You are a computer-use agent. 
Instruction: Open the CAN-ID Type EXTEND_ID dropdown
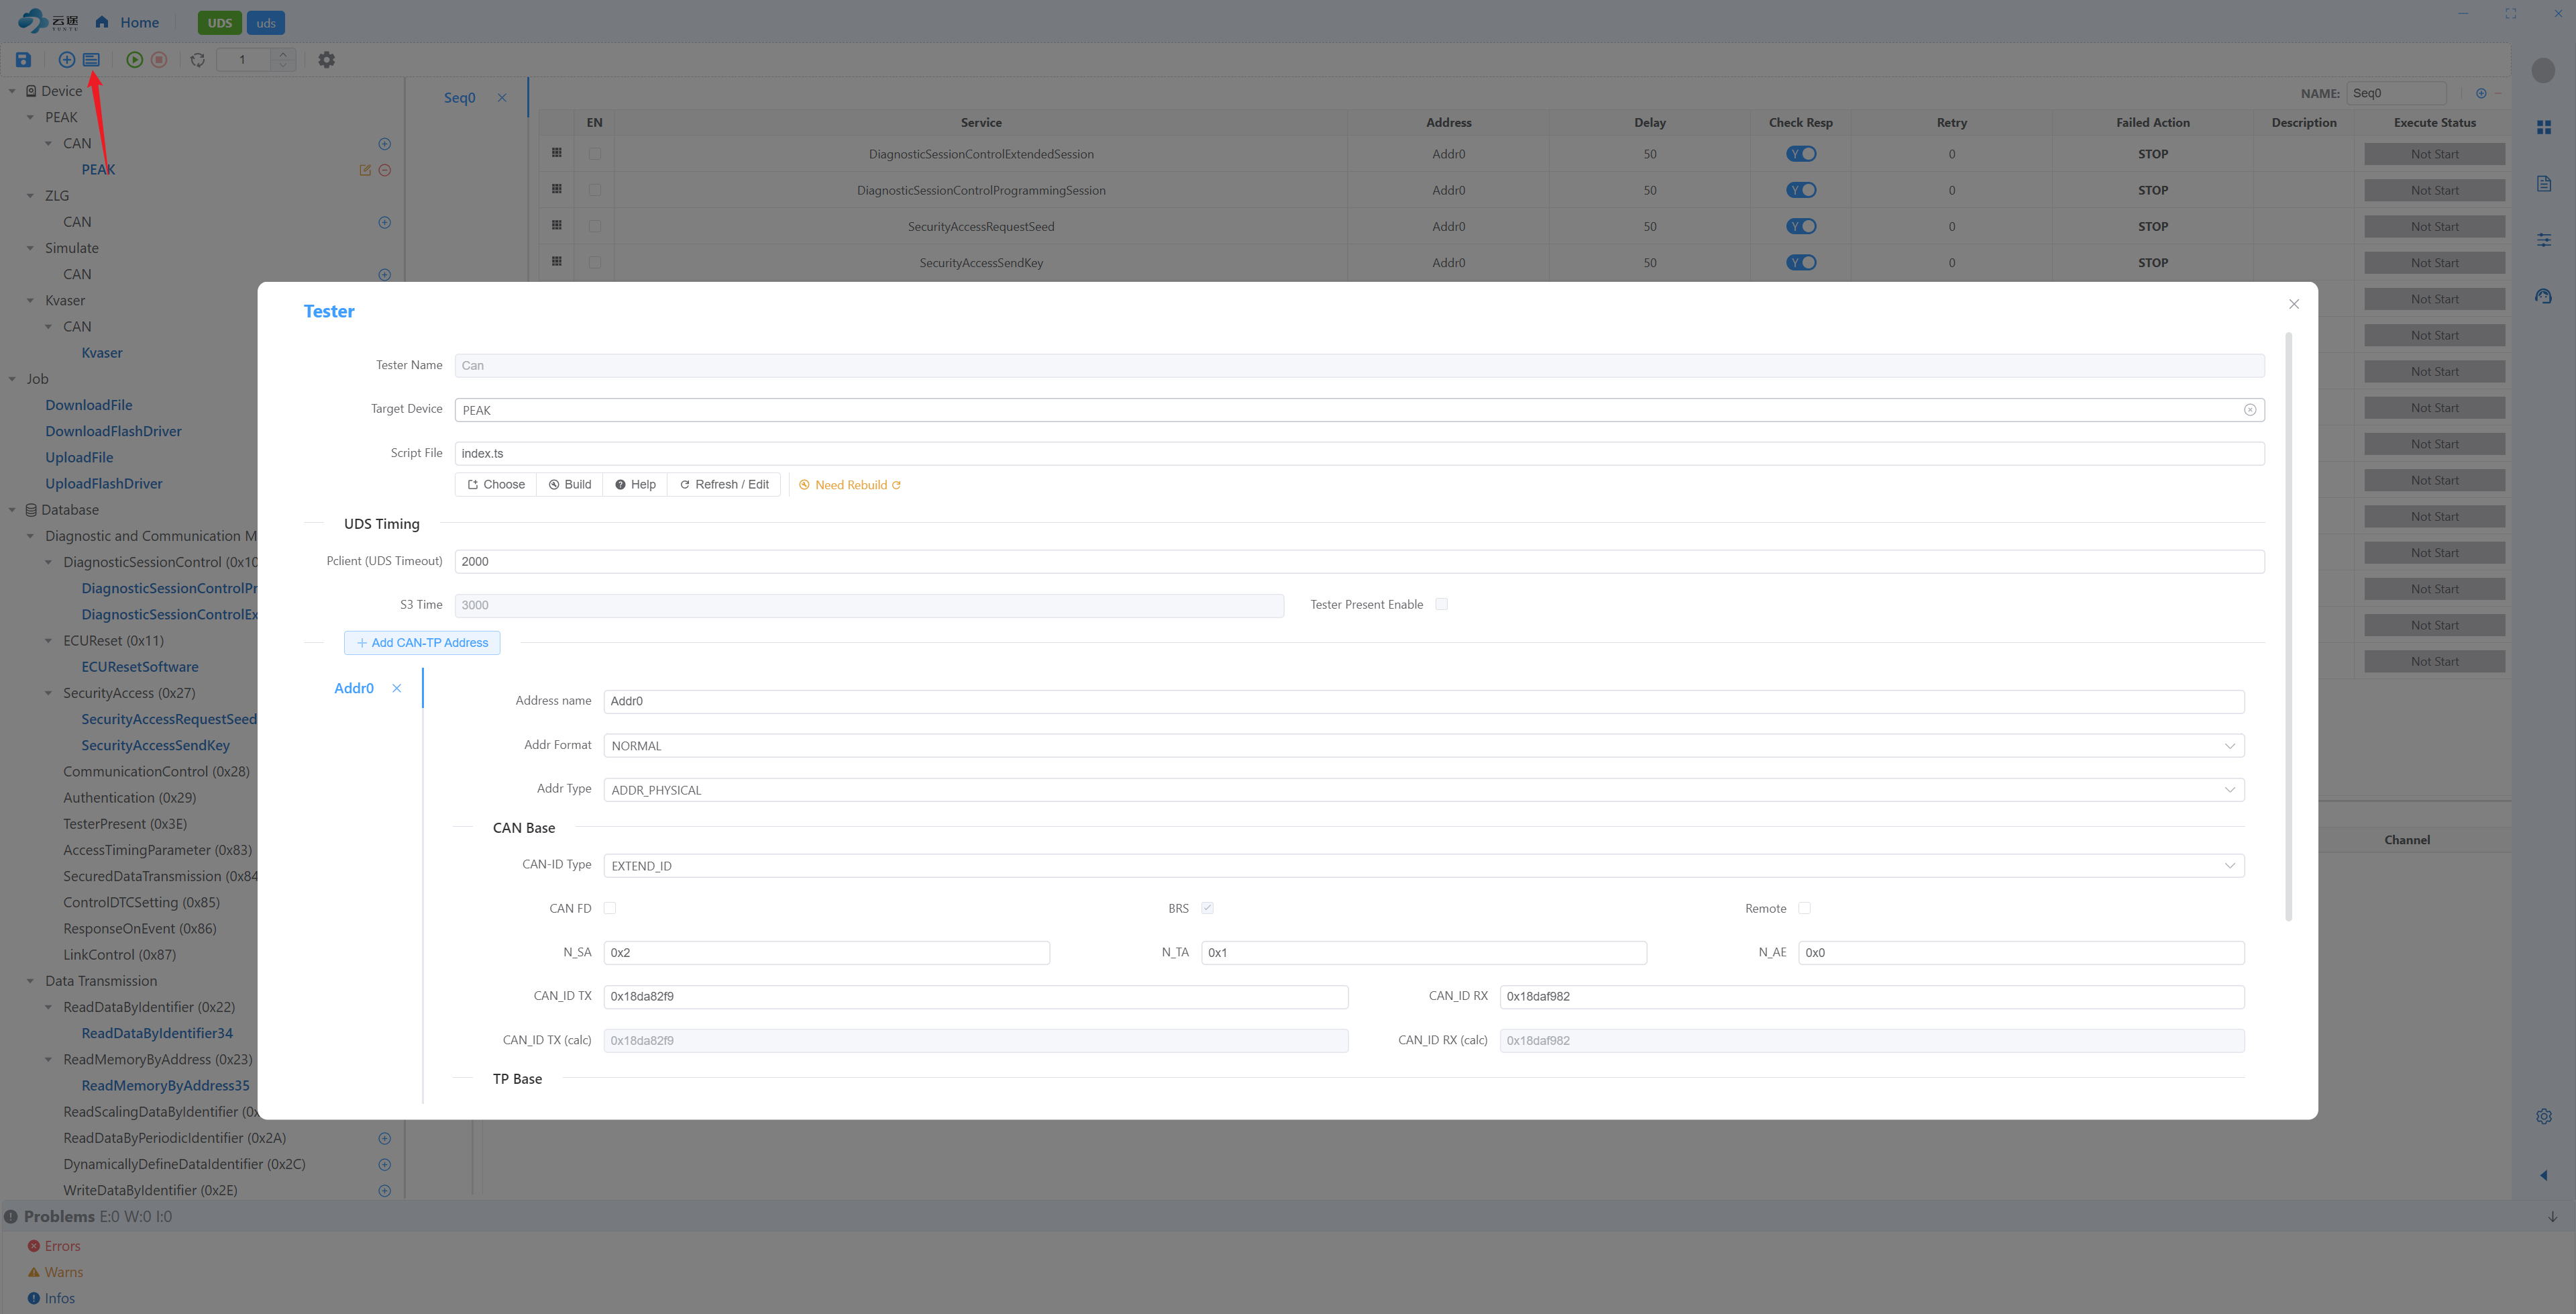(1424, 866)
